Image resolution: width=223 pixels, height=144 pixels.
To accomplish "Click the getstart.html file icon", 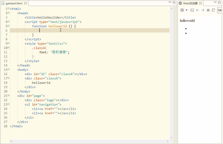I will [3, 3].
